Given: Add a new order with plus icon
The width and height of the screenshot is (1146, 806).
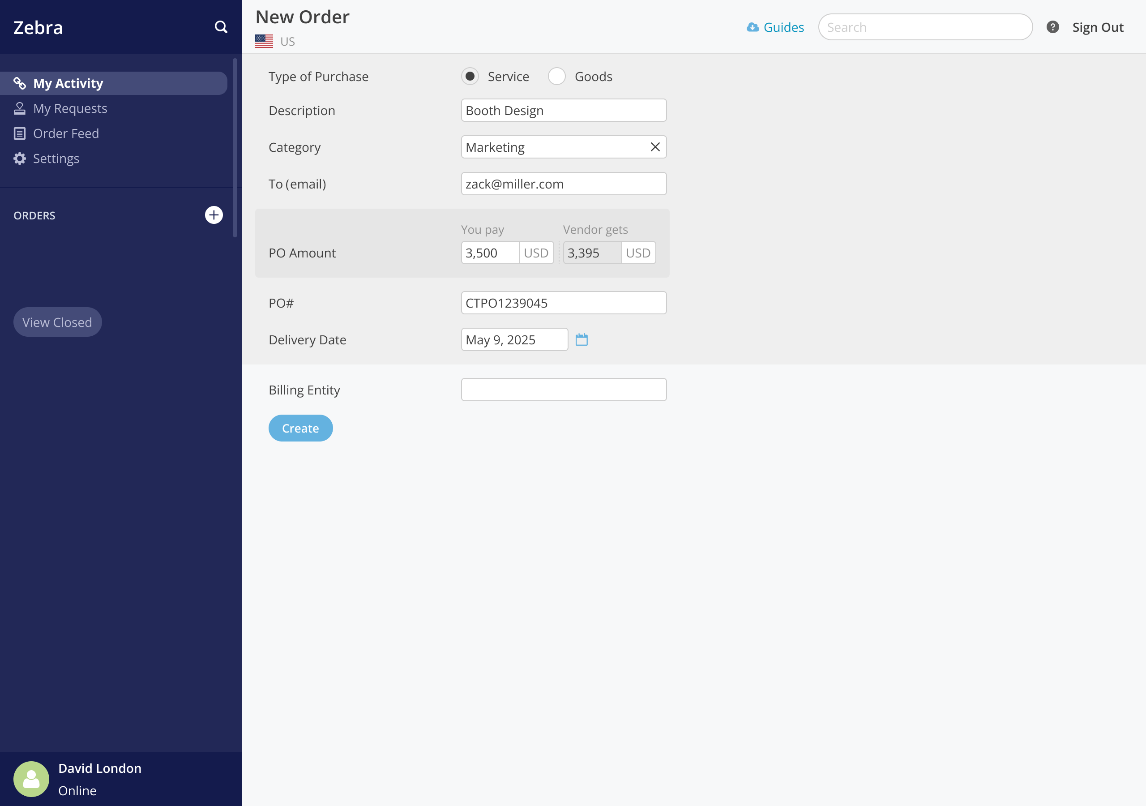Looking at the screenshot, I should tap(214, 215).
